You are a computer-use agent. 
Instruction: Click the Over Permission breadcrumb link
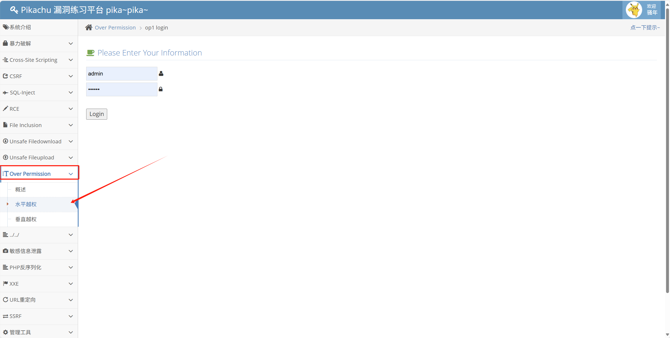(115, 28)
